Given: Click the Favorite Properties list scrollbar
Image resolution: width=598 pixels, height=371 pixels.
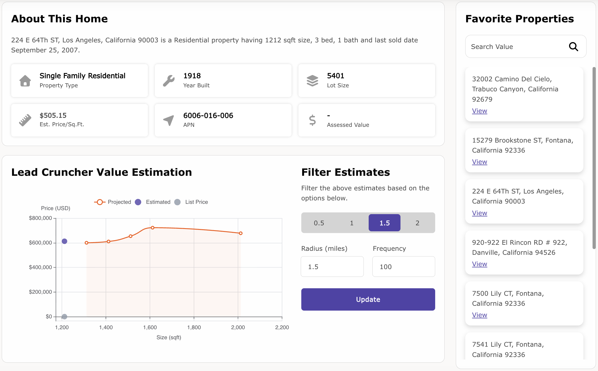Looking at the screenshot, I should click(x=594, y=157).
